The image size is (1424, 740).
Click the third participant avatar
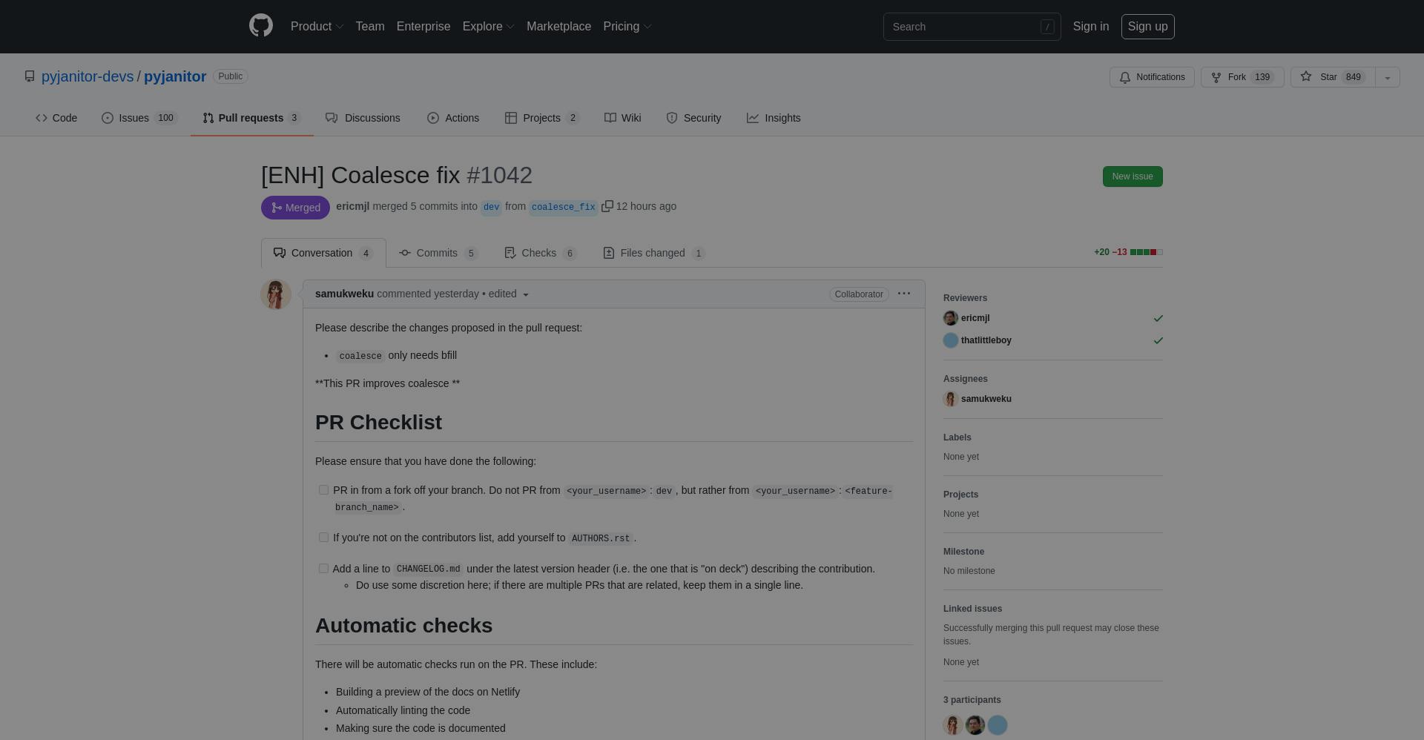[x=998, y=725]
